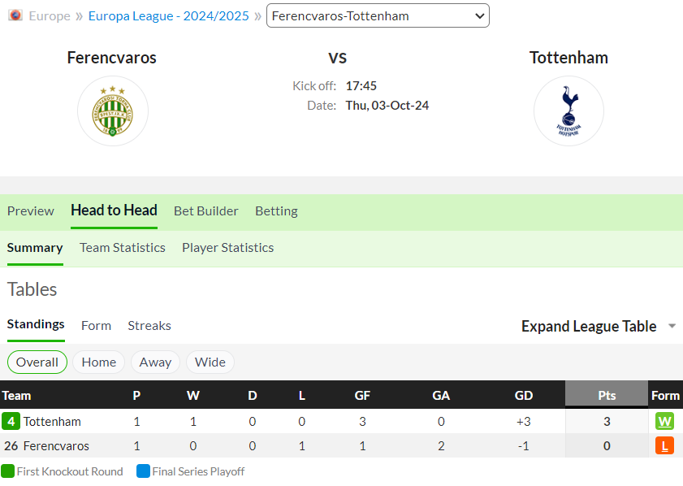Select the Overall standings filter

37,362
